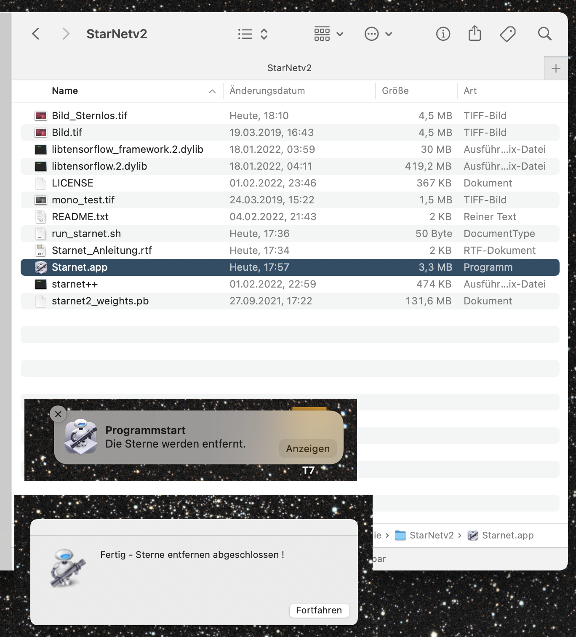576x637 pixels.
Task: Click the Anzeigen button in notification
Action: tap(308, 449)
